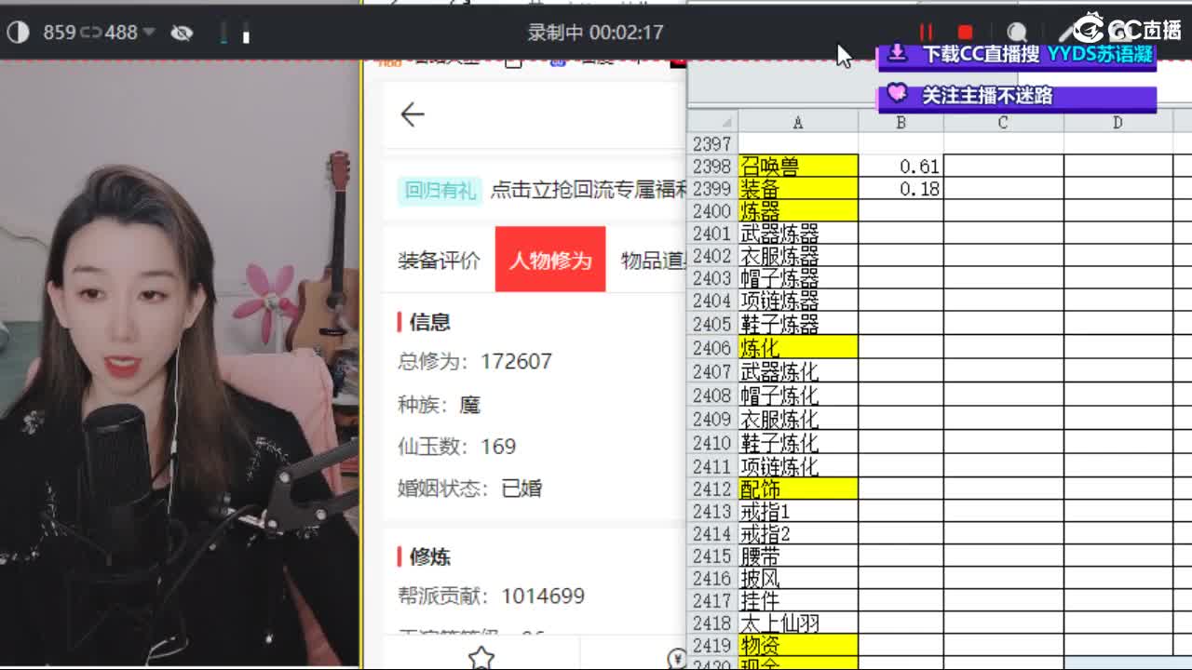Tap the back arrow on the character page
The width and height of the screenshot is (1192, 670).
(413, 114)
